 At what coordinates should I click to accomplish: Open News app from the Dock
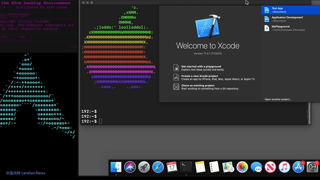270,167
